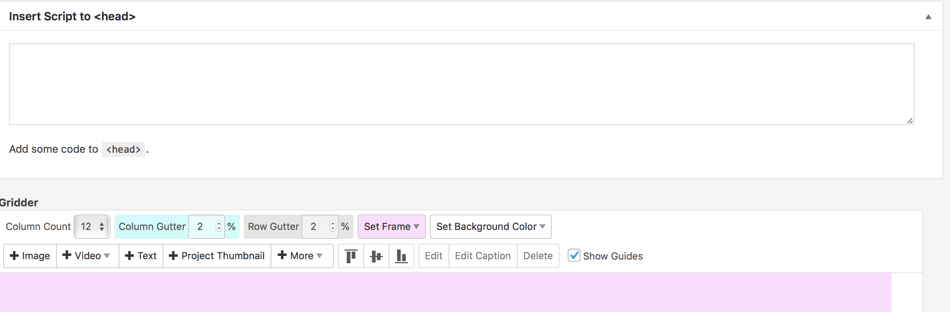Click the Column Gutter stepper arrows
This screenshot has width=950, height=312.
pyautogui.click(x=219, y=226)
